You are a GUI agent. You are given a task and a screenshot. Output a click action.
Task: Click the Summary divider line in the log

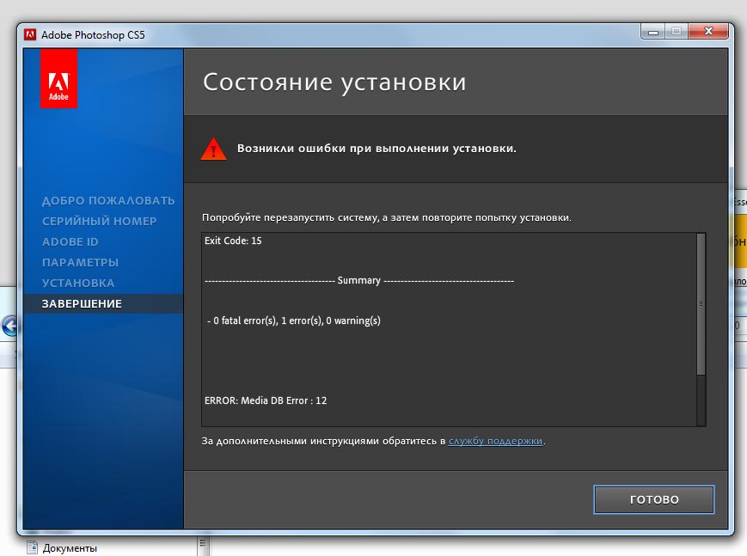click(359, 281)
